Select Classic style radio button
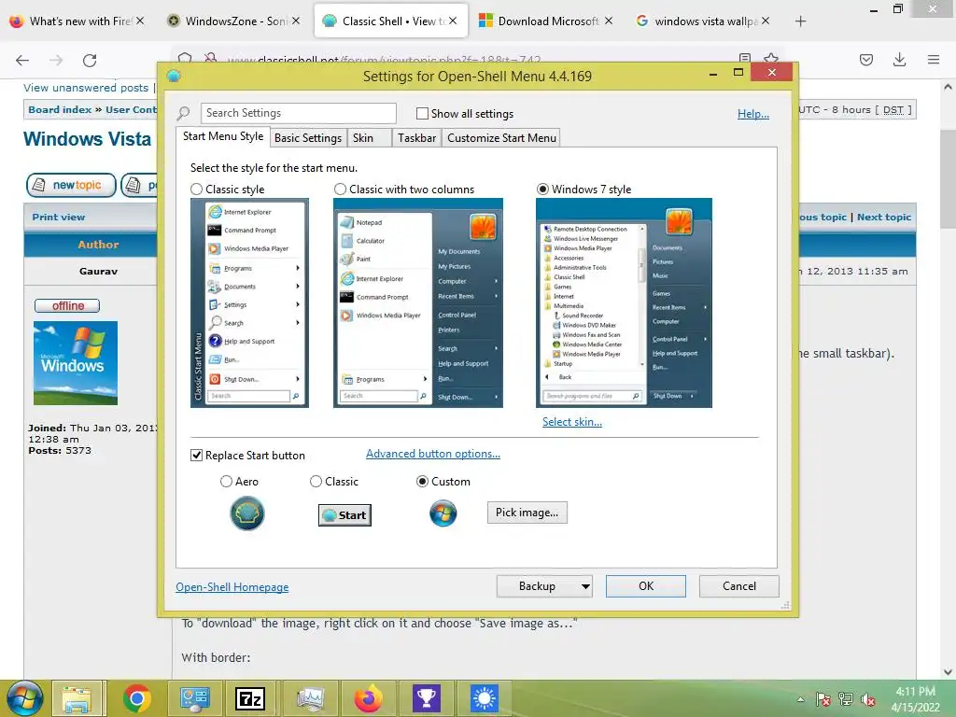This screenshot has width=956, height=717. [x=196, y=189]
